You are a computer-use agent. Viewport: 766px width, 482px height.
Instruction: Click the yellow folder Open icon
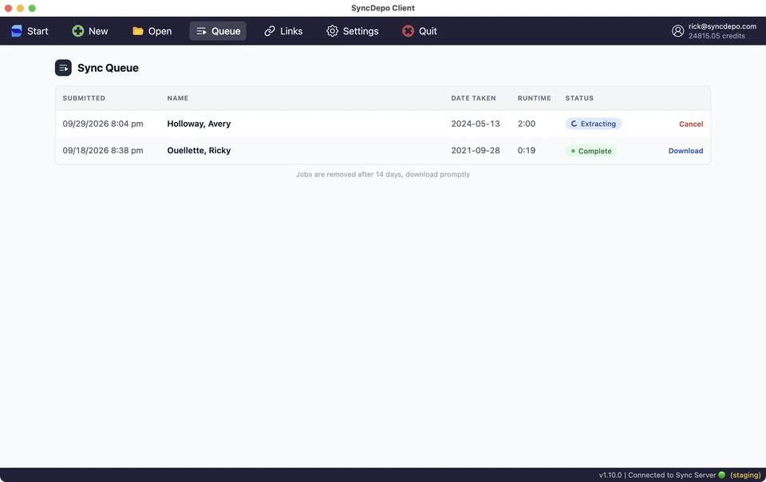(138, 31)
